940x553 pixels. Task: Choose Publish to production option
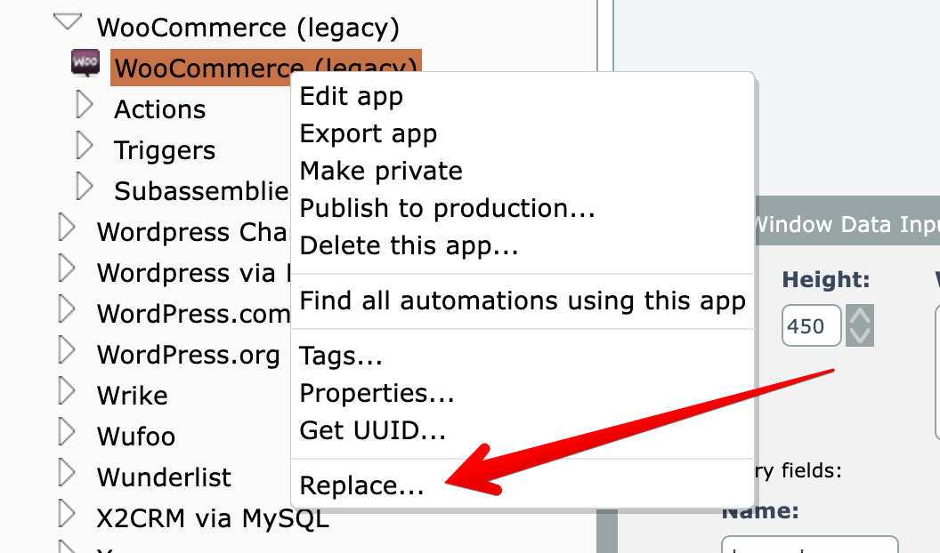(x=447, y=208)
